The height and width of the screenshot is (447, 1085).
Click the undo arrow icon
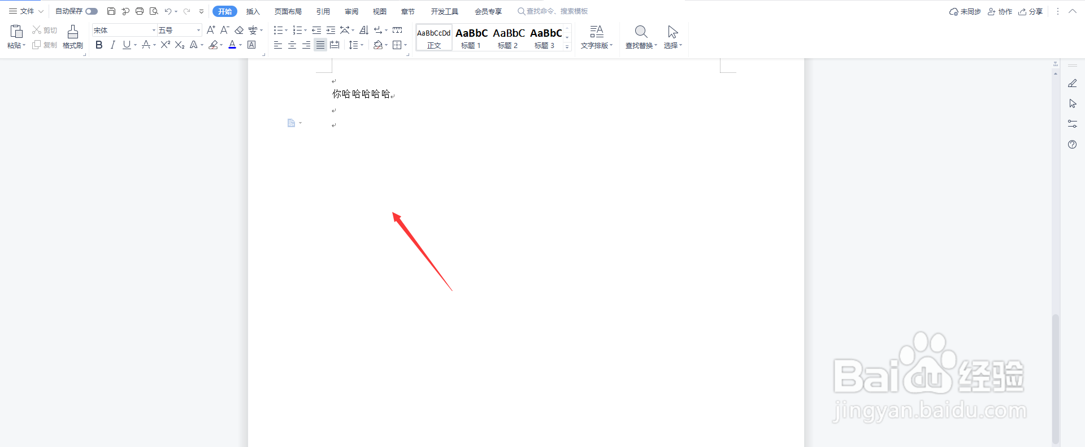(x=168, y=11)
